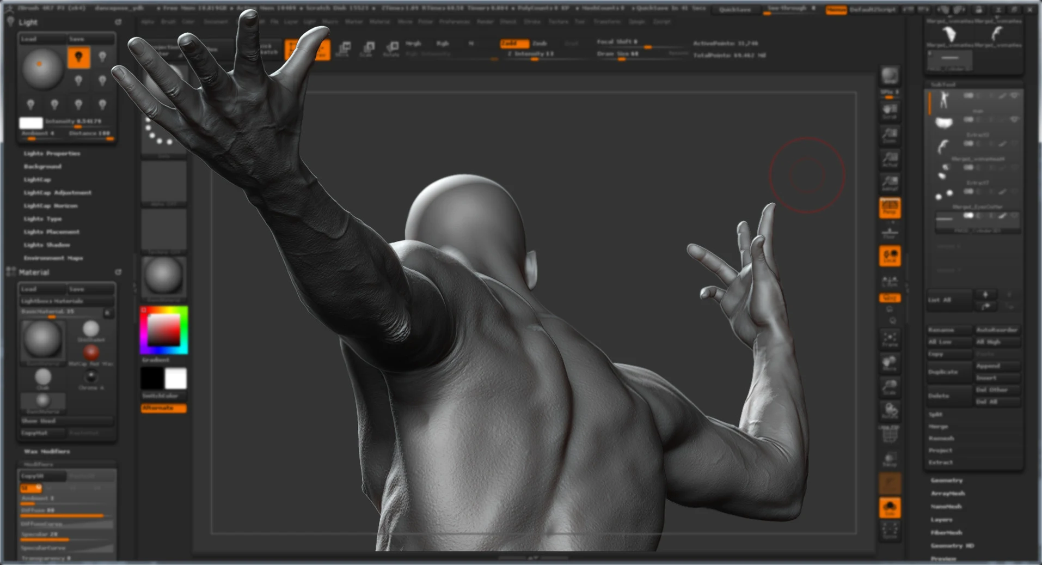Toggle the Zsub mode

(x=540, y=43)
